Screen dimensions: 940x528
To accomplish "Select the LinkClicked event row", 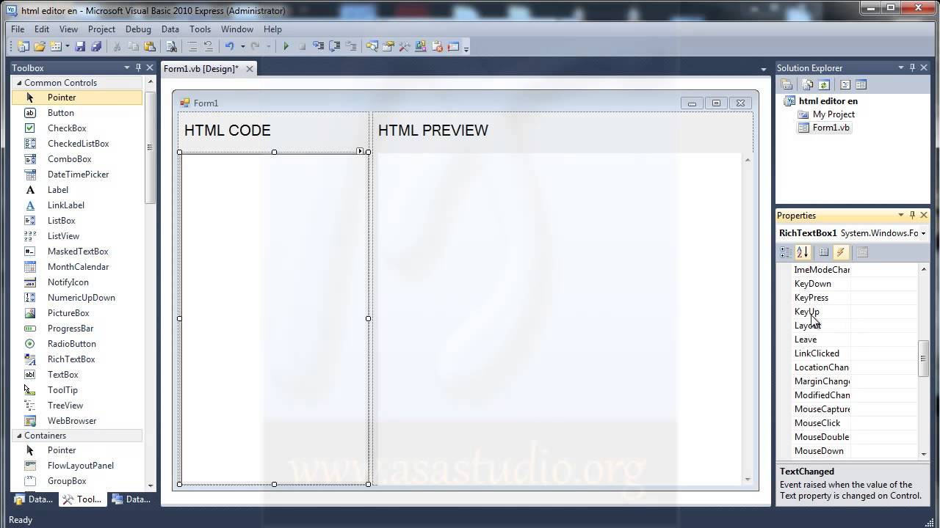I will (854, 353).
